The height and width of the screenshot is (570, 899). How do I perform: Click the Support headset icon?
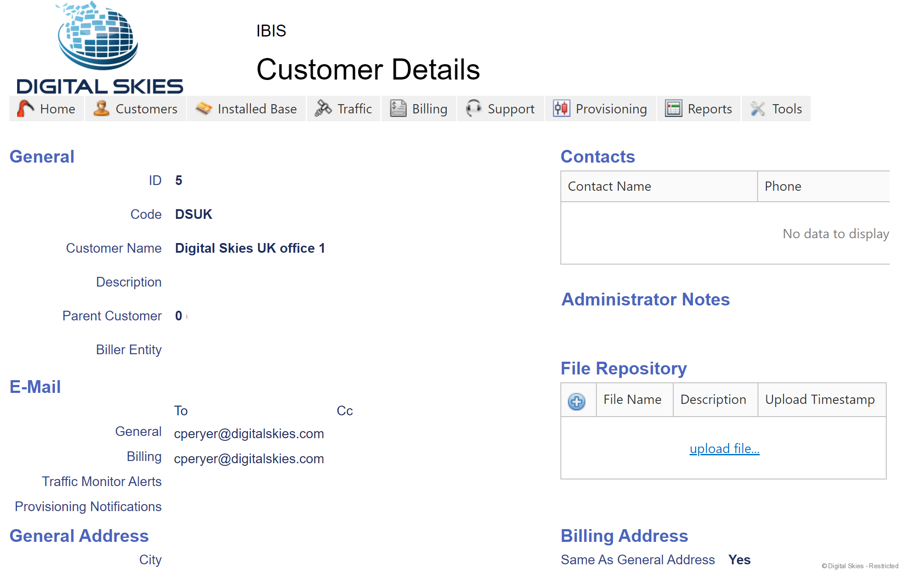click(473, 109)
